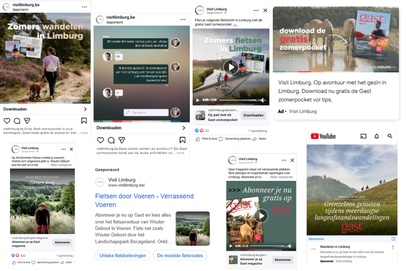Like the chat conversation Instagram ad with heart
This screenshot has width=406, height=271.
[100, 140]
